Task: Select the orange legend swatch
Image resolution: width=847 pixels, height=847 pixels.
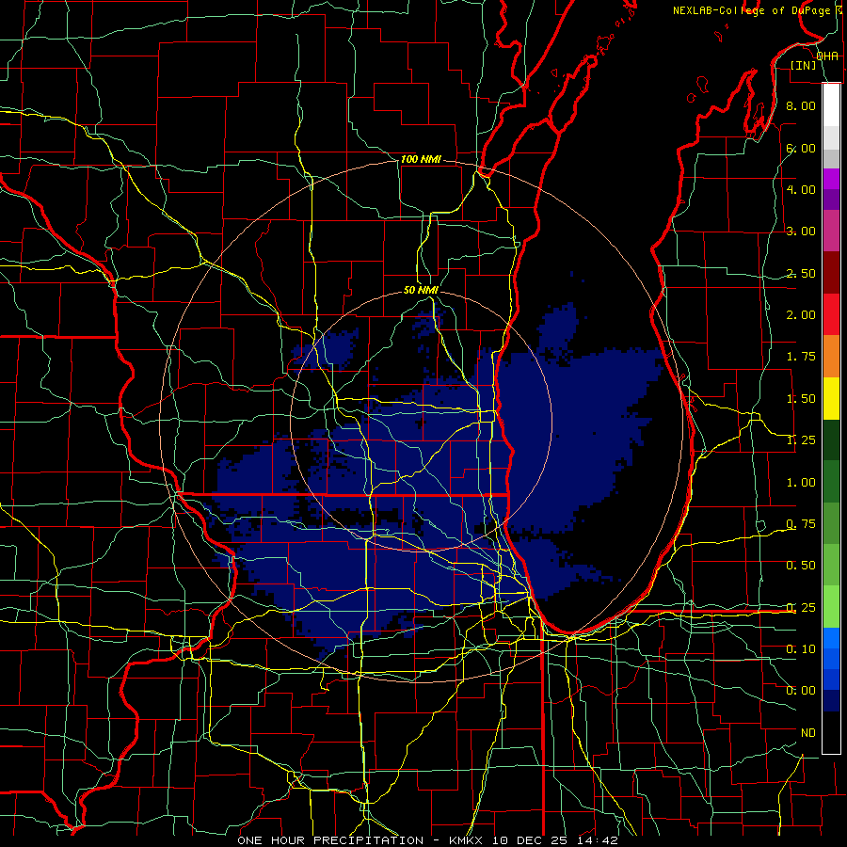Action: pyautogui.click(x=831, y=357)
